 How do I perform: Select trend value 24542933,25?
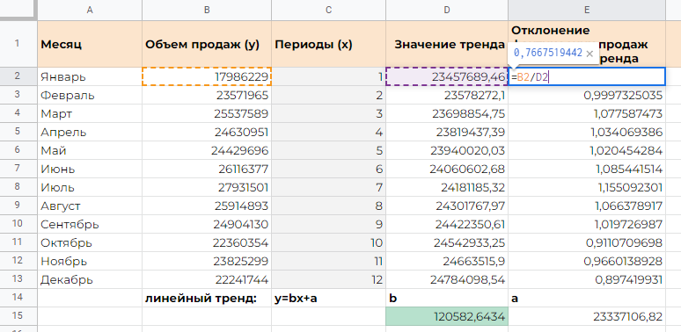447,242
